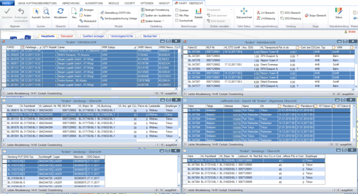Click the Anzeigen ribbon item
Screen dimensions: 358x194
click(86, 10)
